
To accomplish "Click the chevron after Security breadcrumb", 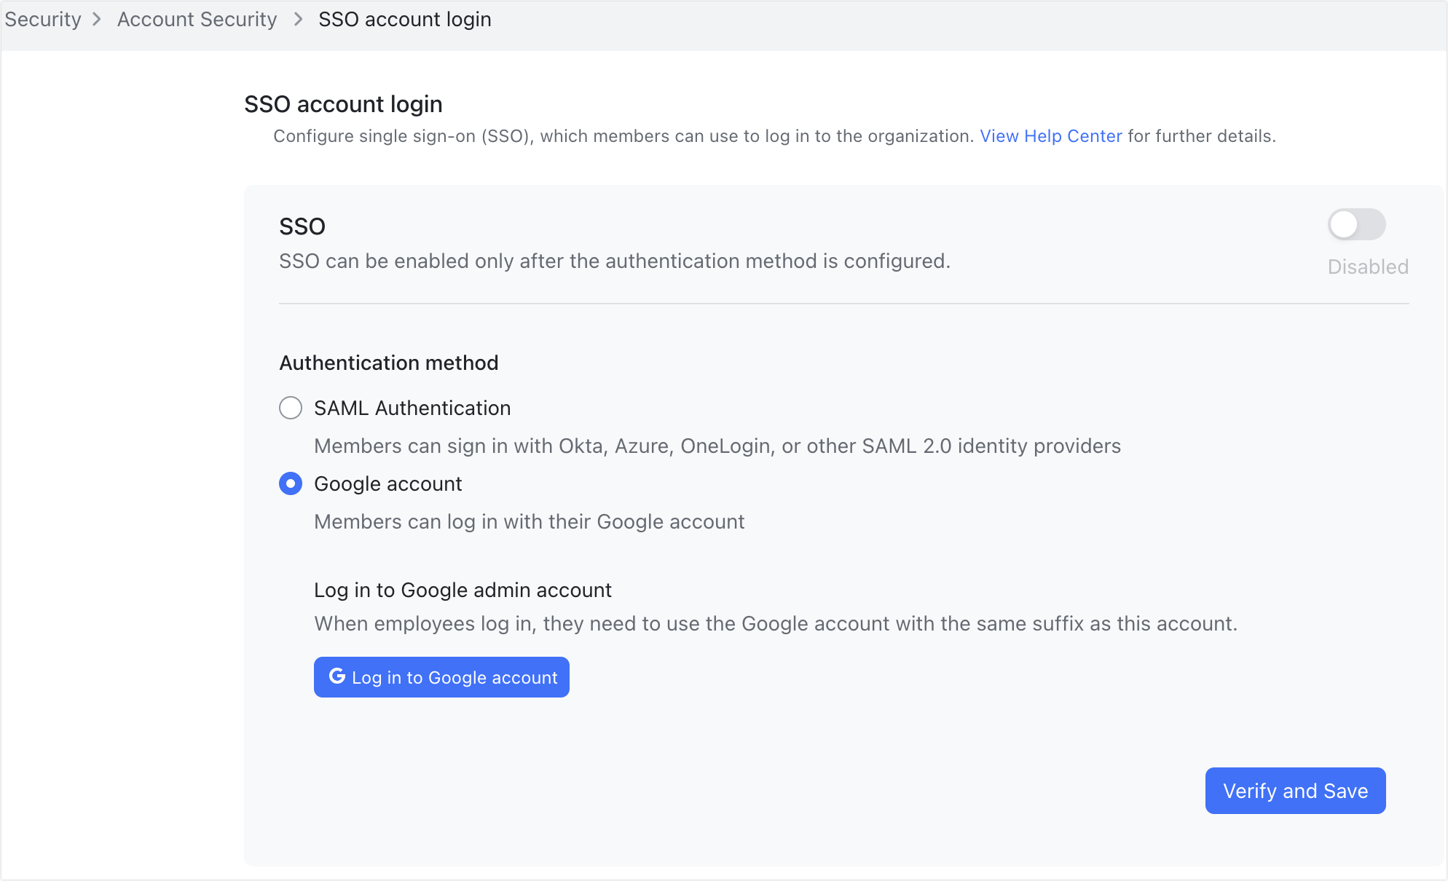I will 97,20.
